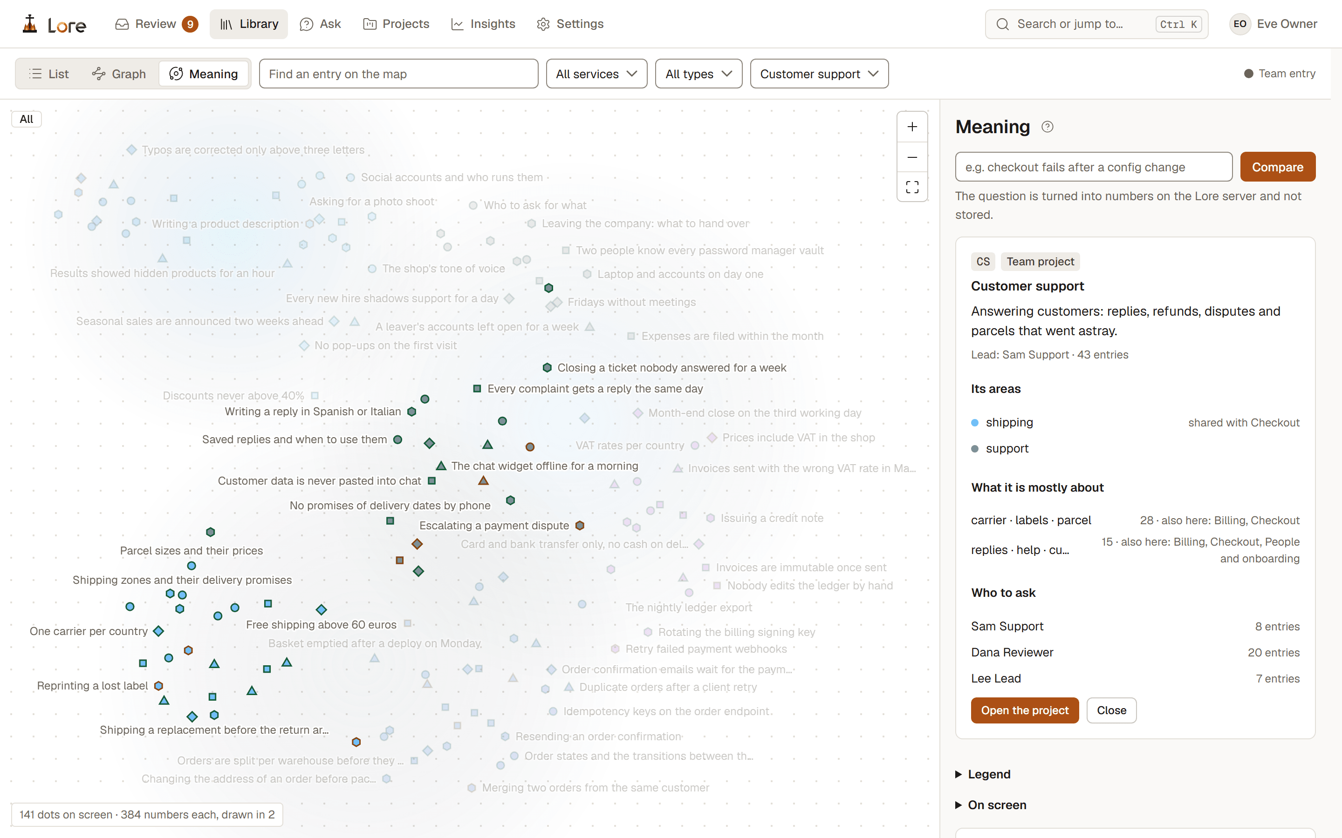
Task: Expand the On screen section
Action: point(991,805)
